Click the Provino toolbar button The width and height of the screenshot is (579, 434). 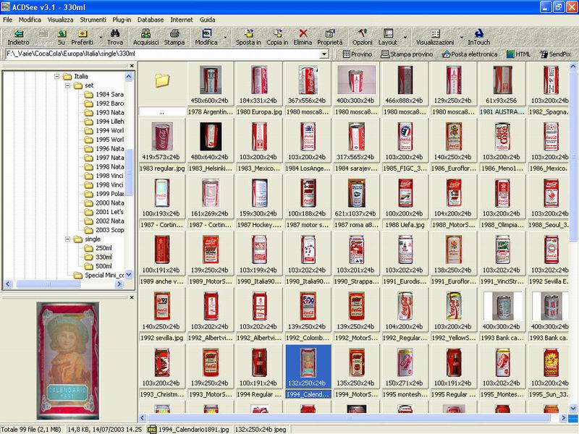point(357,54)
